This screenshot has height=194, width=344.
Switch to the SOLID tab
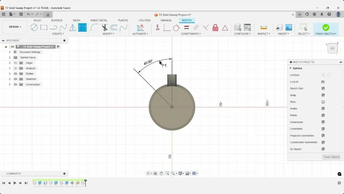point(37,20)
